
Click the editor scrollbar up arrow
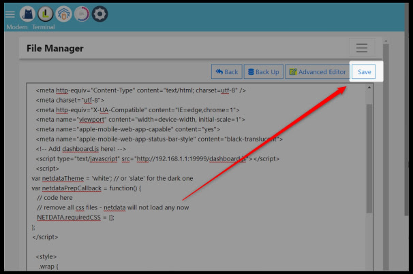(369, 88)
